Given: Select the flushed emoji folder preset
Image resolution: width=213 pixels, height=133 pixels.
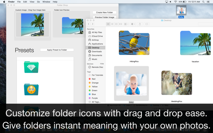Looking at the screenshot, I should click(x=31, y=89).
